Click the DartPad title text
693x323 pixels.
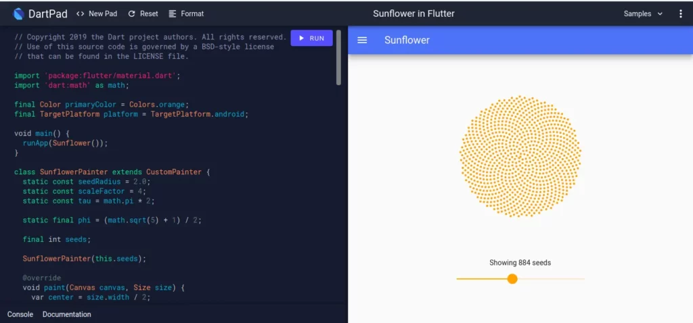click(48, 14)
